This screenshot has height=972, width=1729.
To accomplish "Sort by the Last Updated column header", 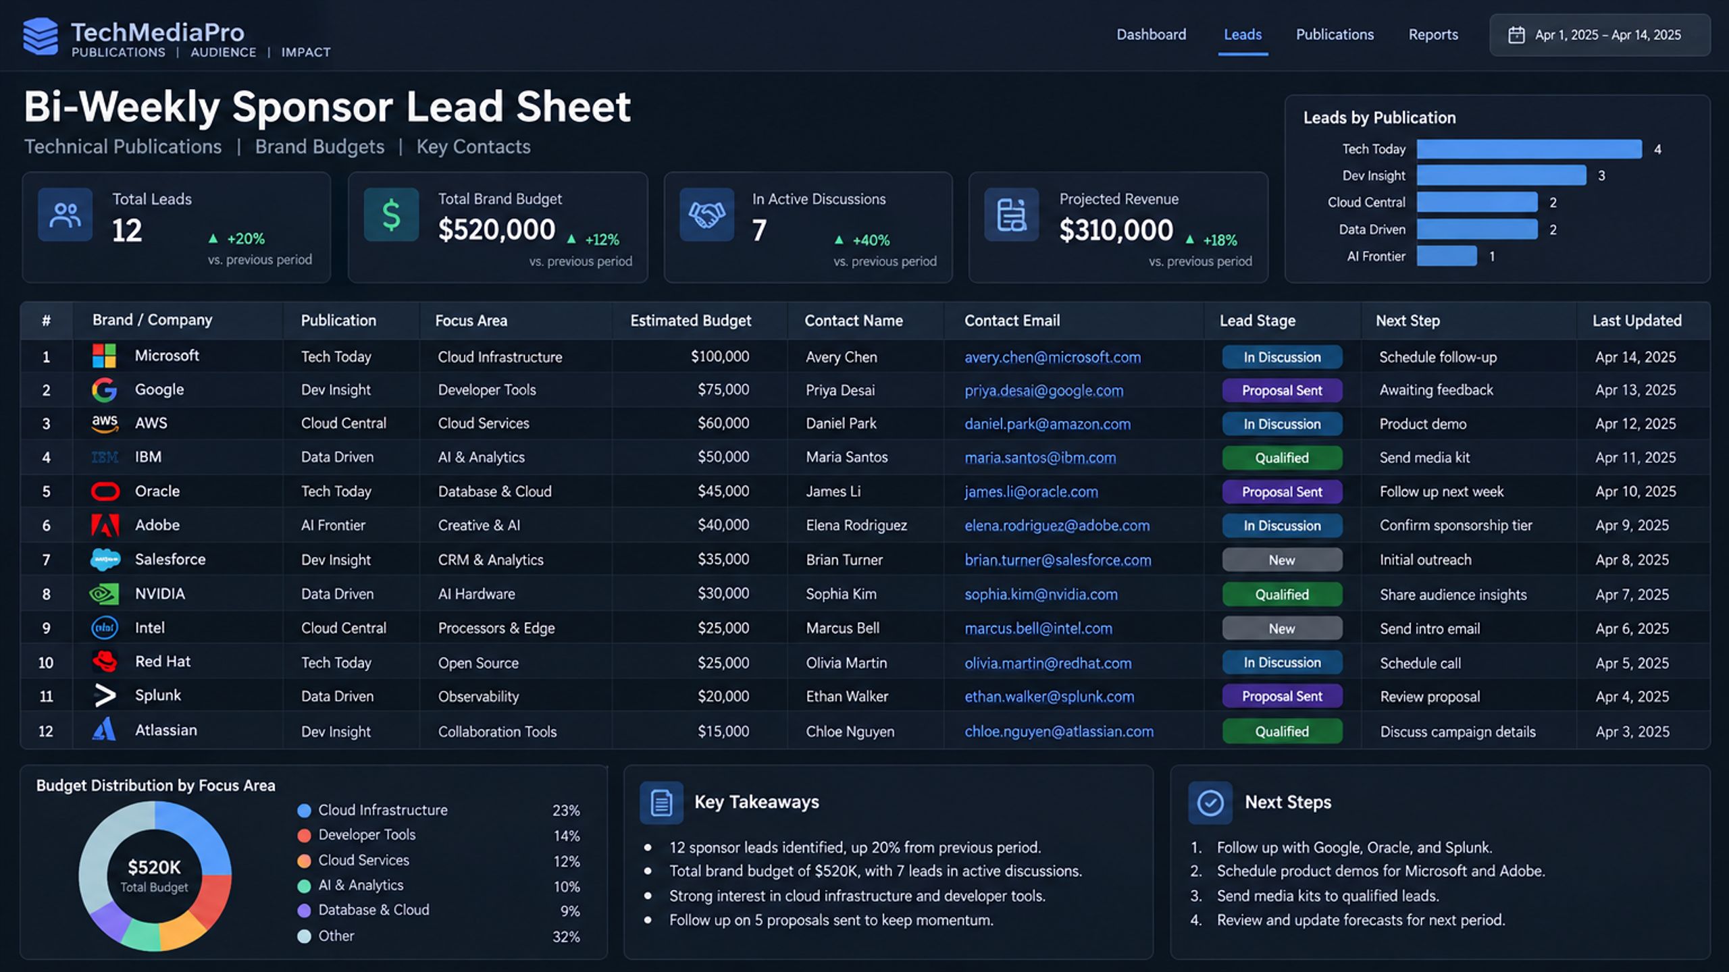I will (1637, 321).
